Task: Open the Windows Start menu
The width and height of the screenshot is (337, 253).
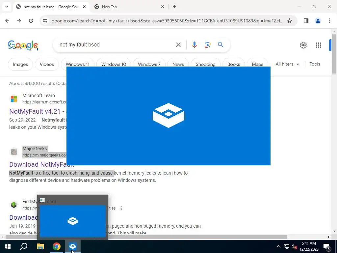Action: 8,246
